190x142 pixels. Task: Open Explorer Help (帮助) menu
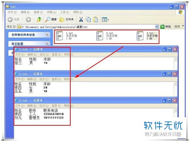pos(78,12)
